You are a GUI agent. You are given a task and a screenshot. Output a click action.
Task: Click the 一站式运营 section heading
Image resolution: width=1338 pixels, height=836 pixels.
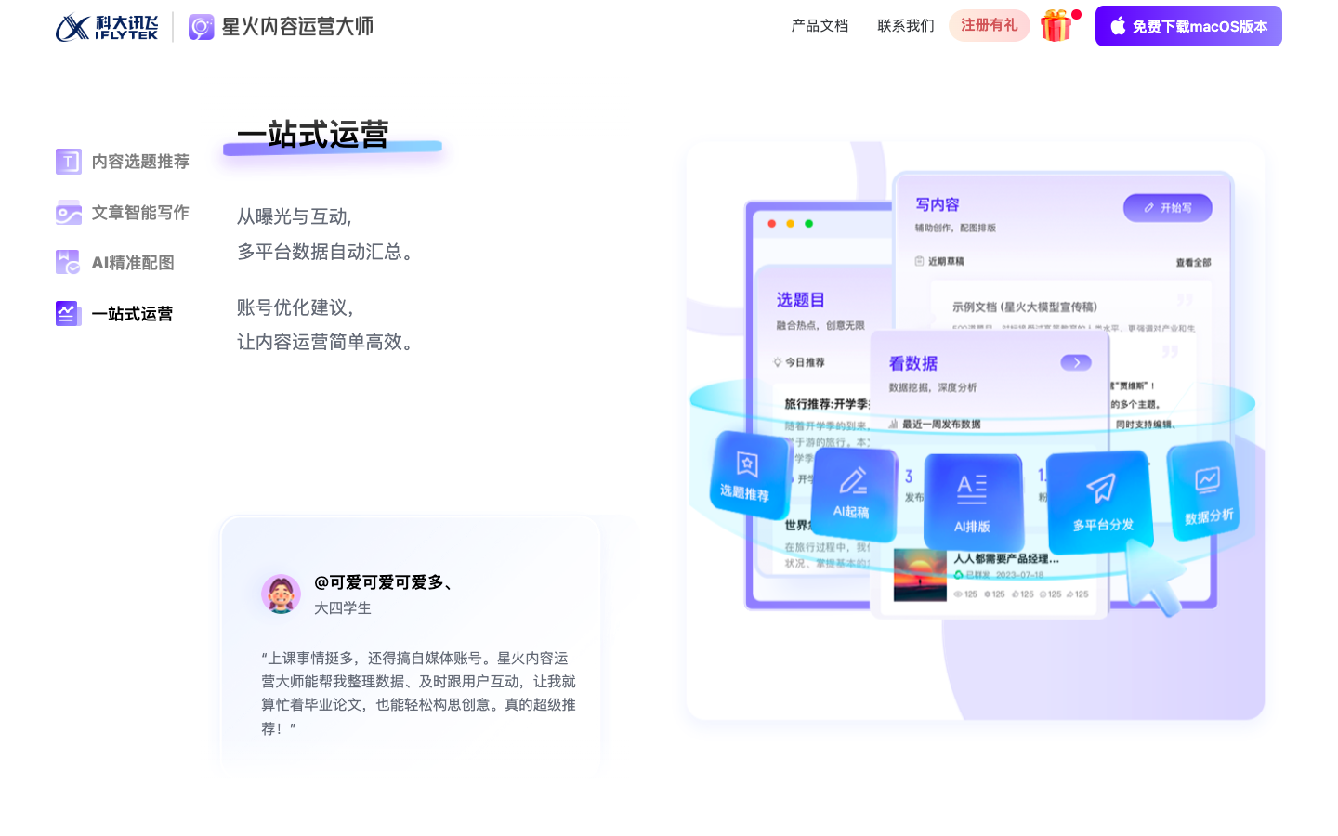tap(313, 135)
